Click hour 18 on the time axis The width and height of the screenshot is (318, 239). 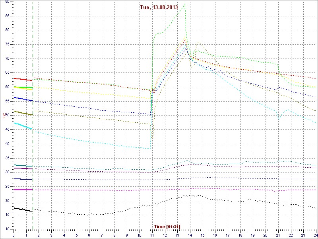coord(241,235)
